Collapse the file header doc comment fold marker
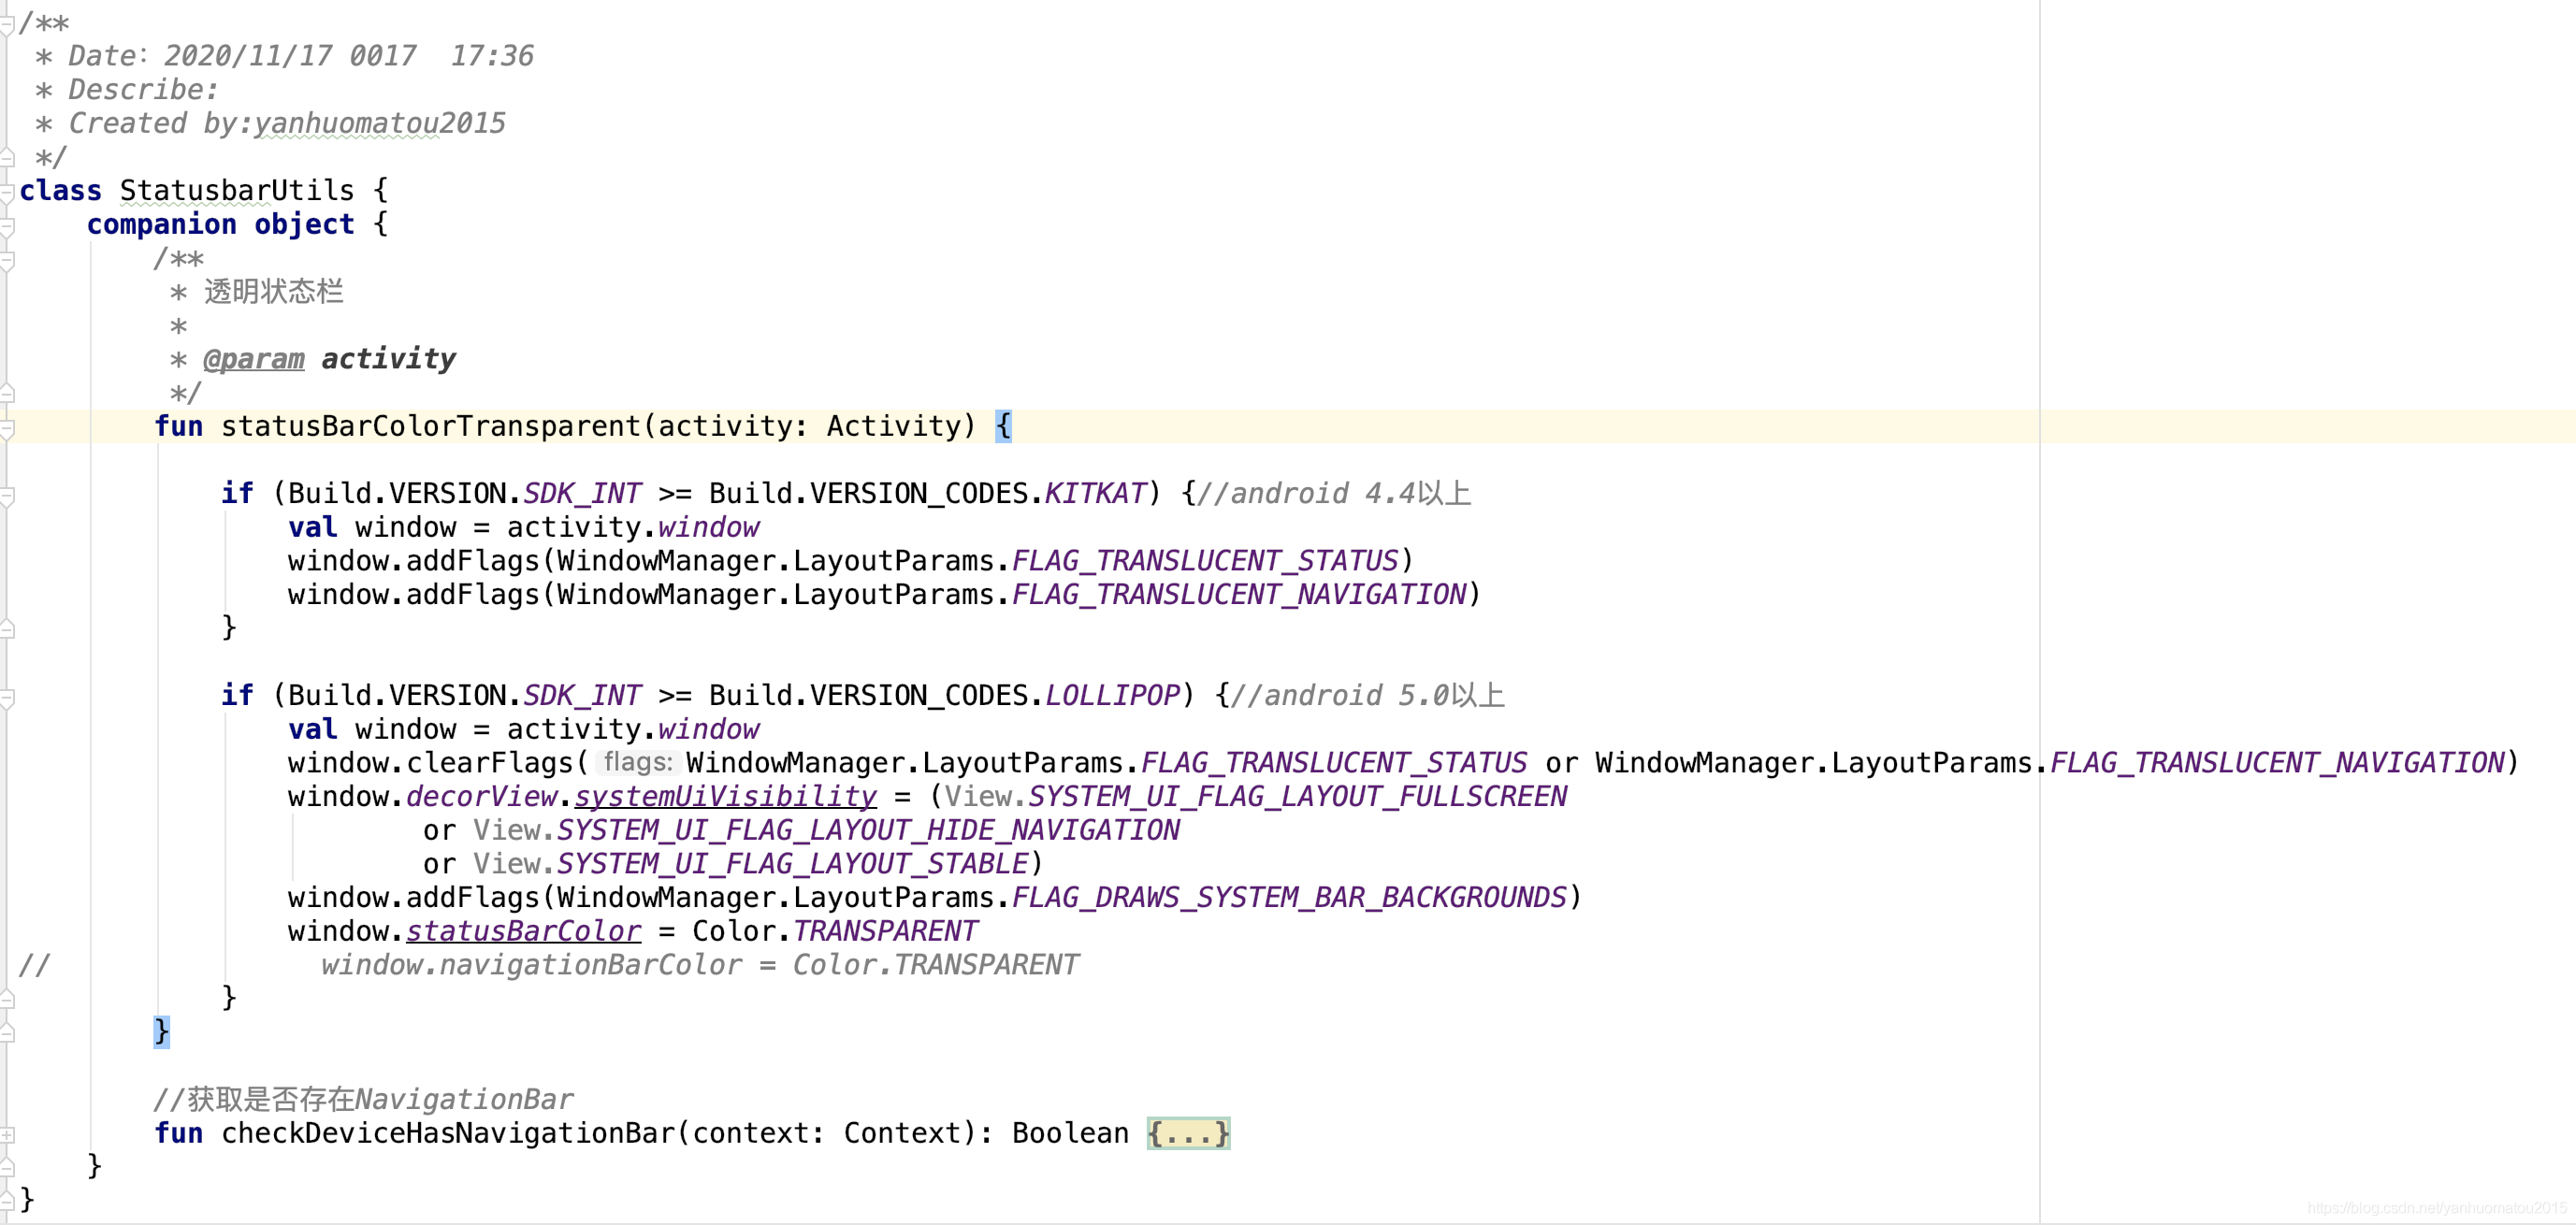Image resolution: width=2576 pixels, height=1225 pixels. coord(6,24)
